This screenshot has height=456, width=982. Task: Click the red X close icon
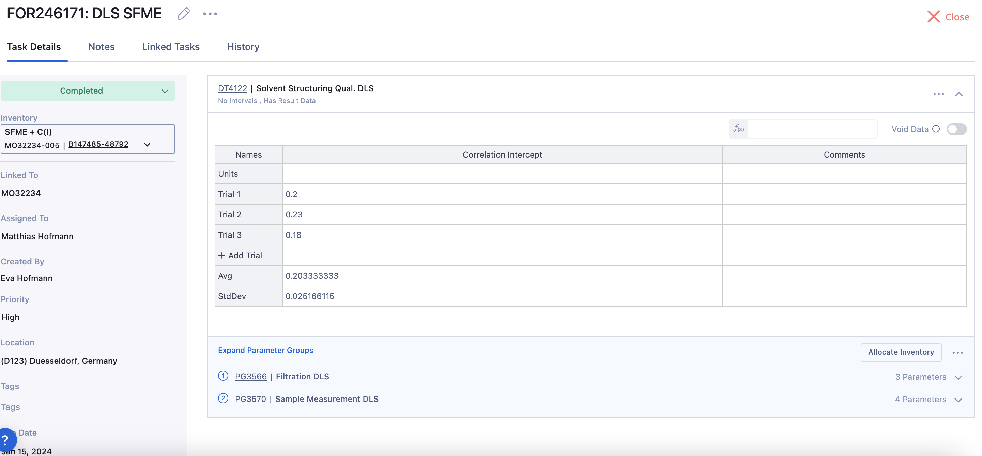[933, 17]
